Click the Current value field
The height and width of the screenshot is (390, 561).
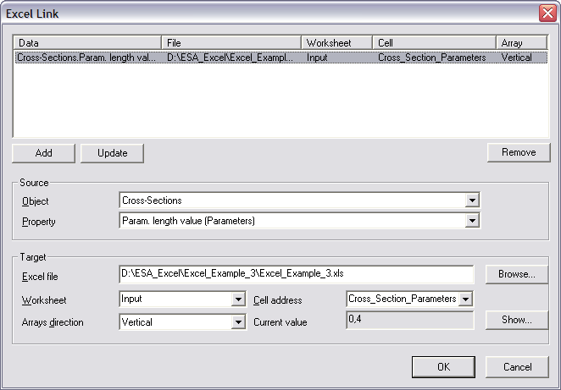tap(410, 320)
